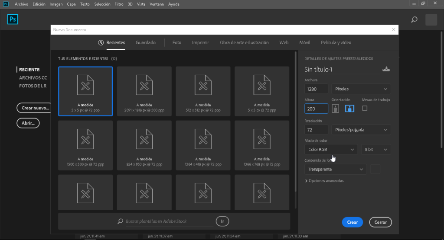Click the Photoshop title bar app icon
The height and width of the screenshot is (240, 444).
click(6, 4)
